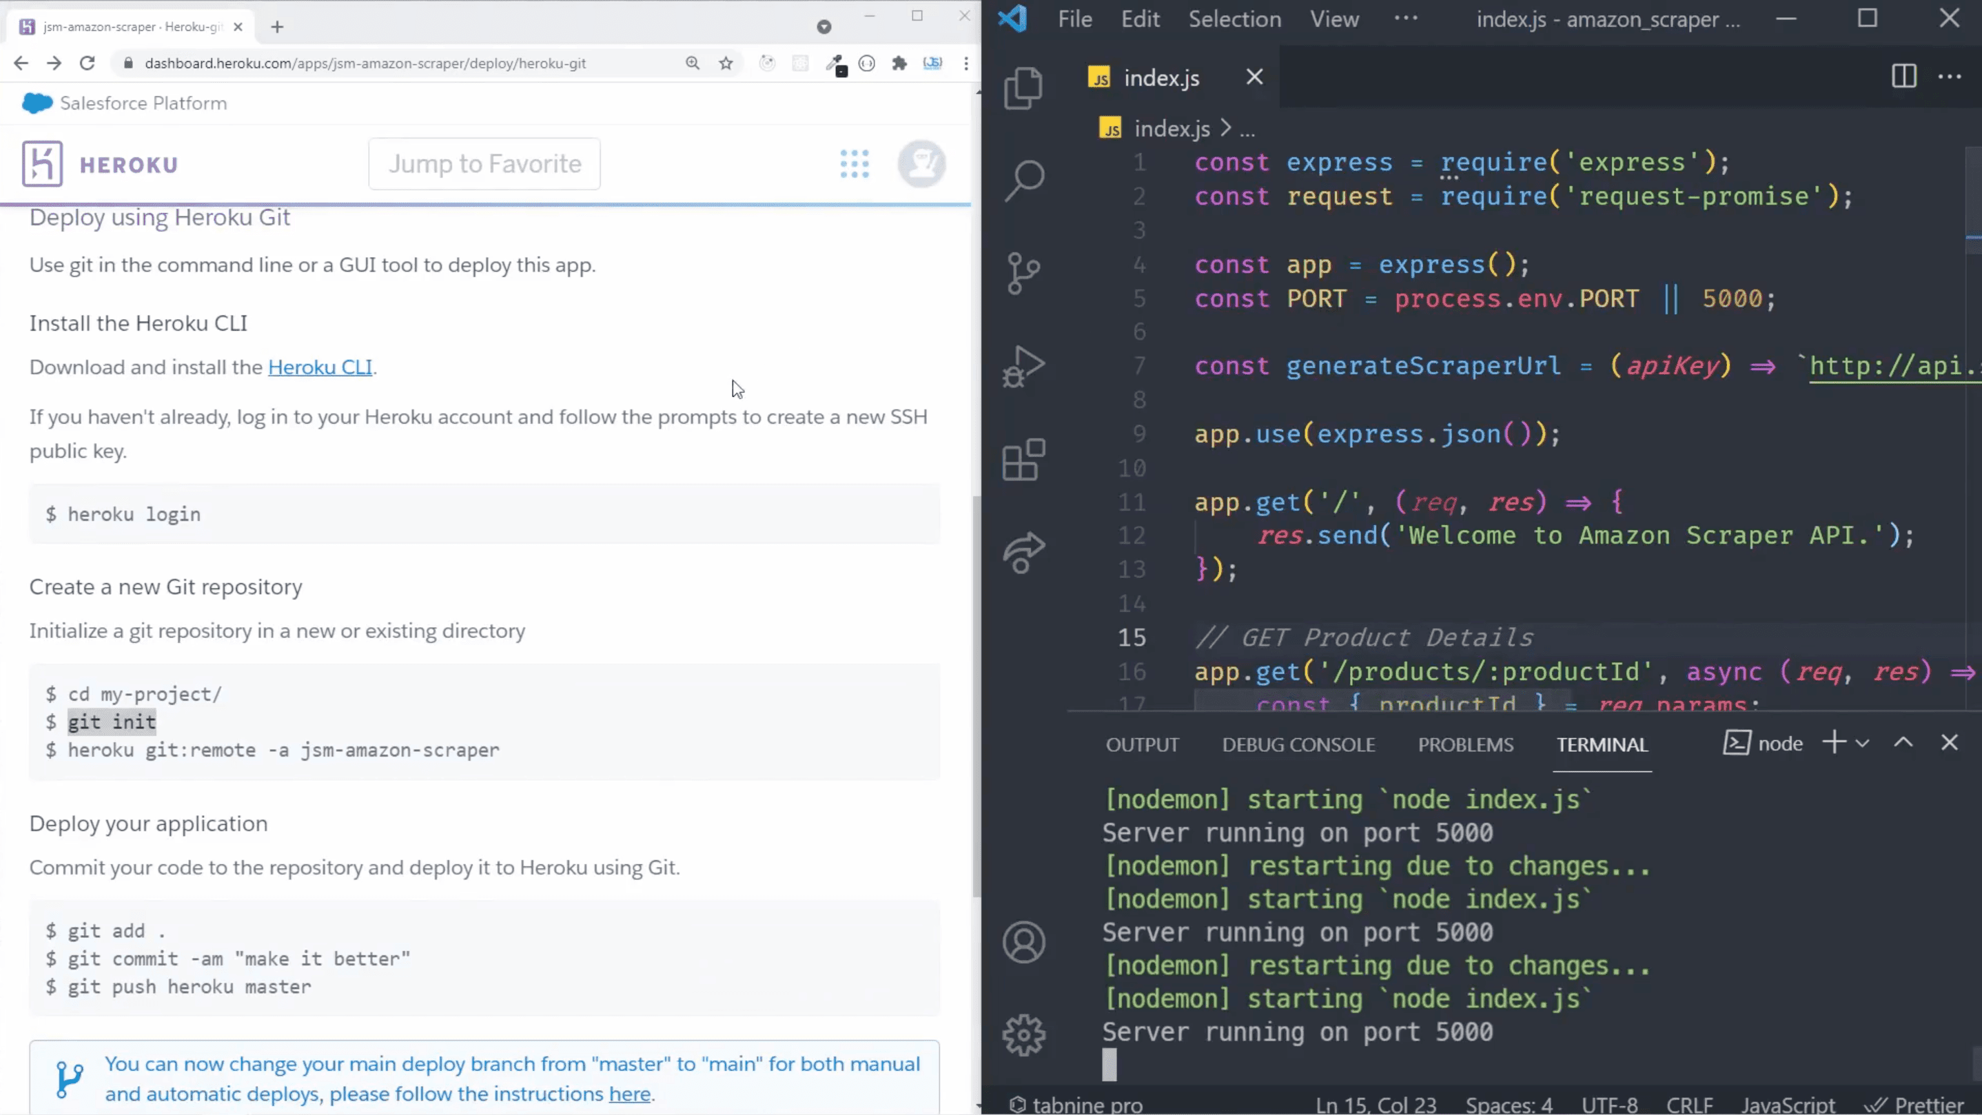
Task: Open the Live Share view icon
Action: [1024, 553]
